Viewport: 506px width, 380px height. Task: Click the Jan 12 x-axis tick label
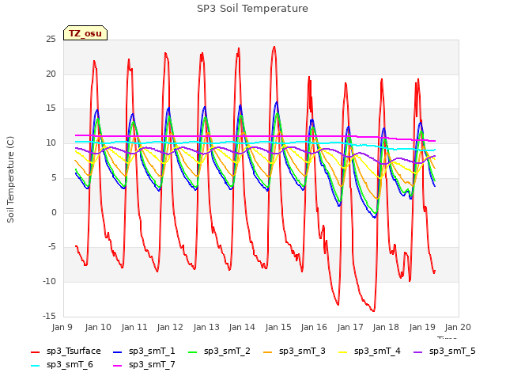tap(170, 327)
